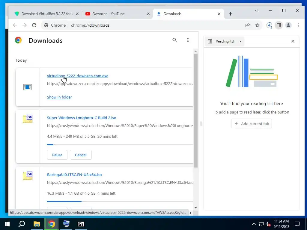Click the downloads list scrollbar thumb
This screenshot has width=307, height=230.
pos(195,111)
